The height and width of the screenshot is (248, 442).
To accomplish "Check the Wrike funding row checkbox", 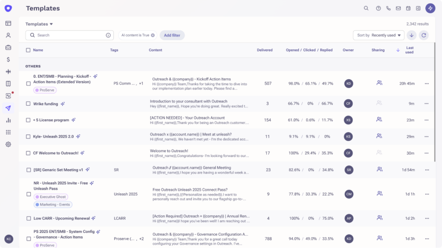I will (x=28, y=104).
